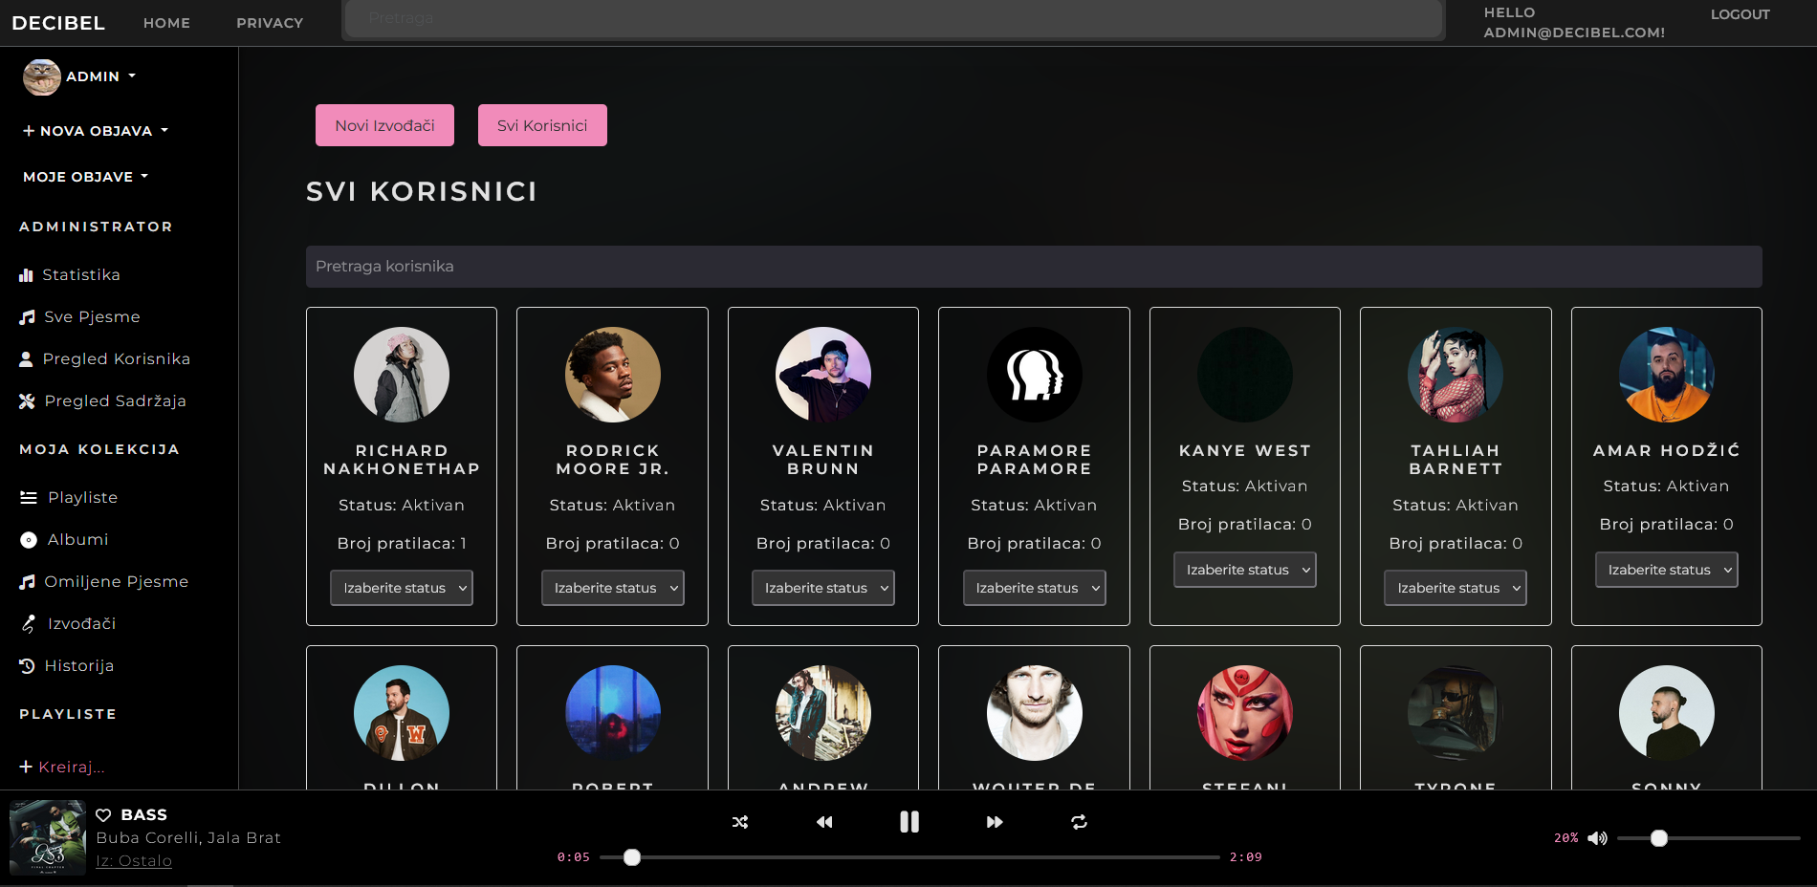Open Valentin Brunn's profile picture
This screenshot has width=1817, height=887.
point(823,375)
